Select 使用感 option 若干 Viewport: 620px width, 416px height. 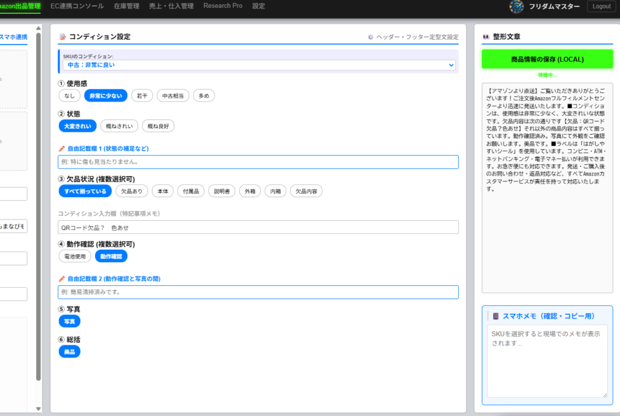[142, 96]
